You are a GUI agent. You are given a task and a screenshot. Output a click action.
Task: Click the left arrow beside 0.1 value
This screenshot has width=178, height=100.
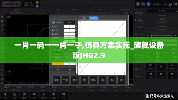click(x=1, y=90)
